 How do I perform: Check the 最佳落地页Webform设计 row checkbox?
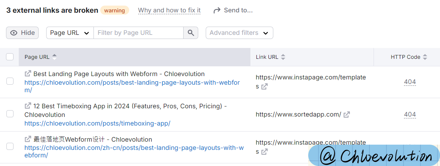[x=10, y=146]
